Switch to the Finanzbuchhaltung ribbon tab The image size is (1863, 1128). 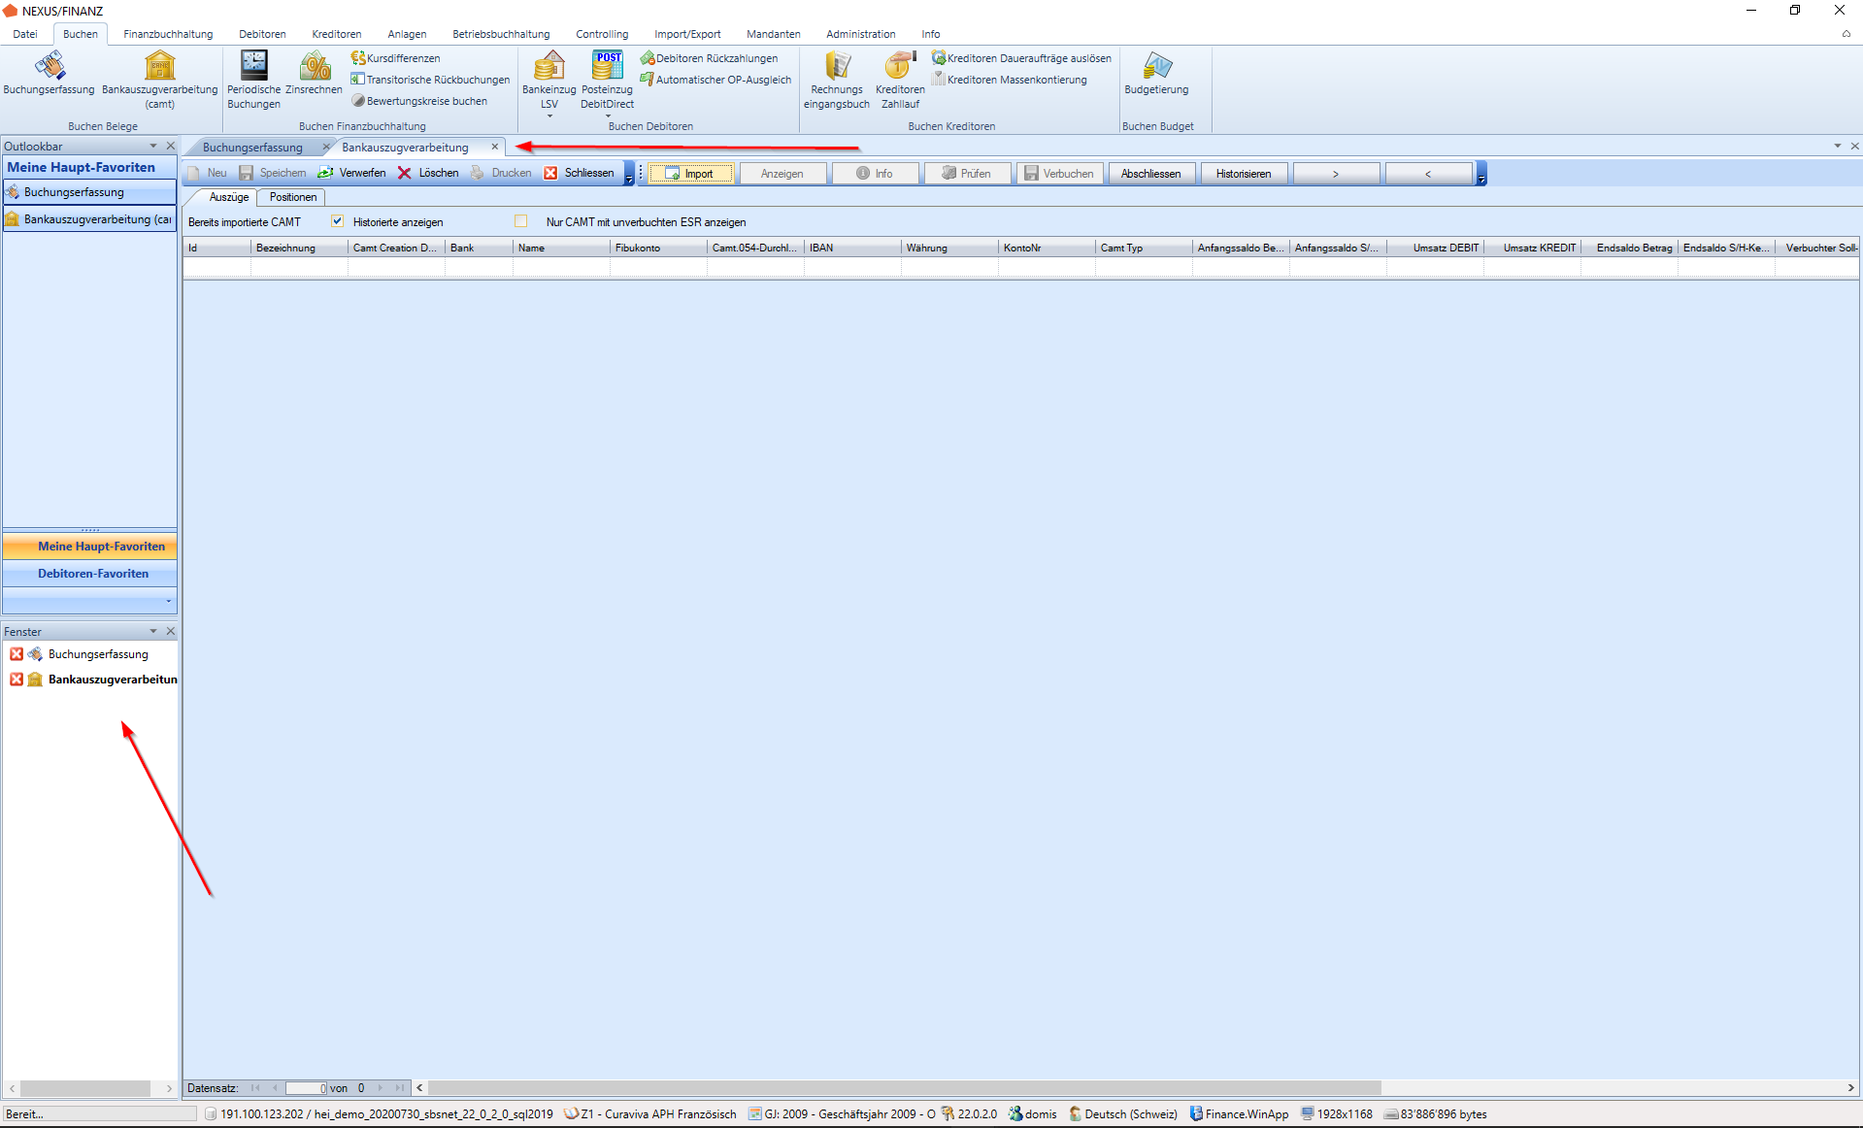click(168, 34)
